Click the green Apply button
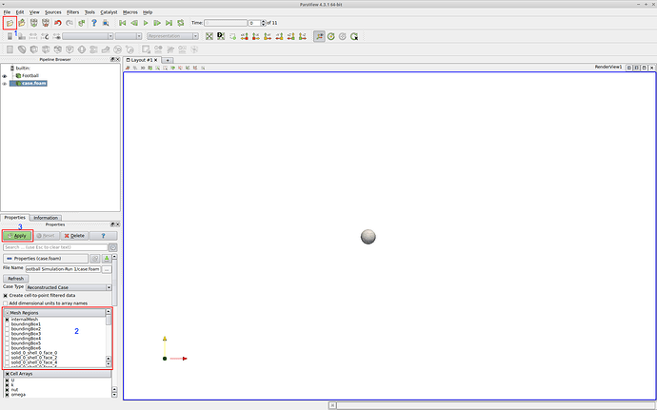 17,236
